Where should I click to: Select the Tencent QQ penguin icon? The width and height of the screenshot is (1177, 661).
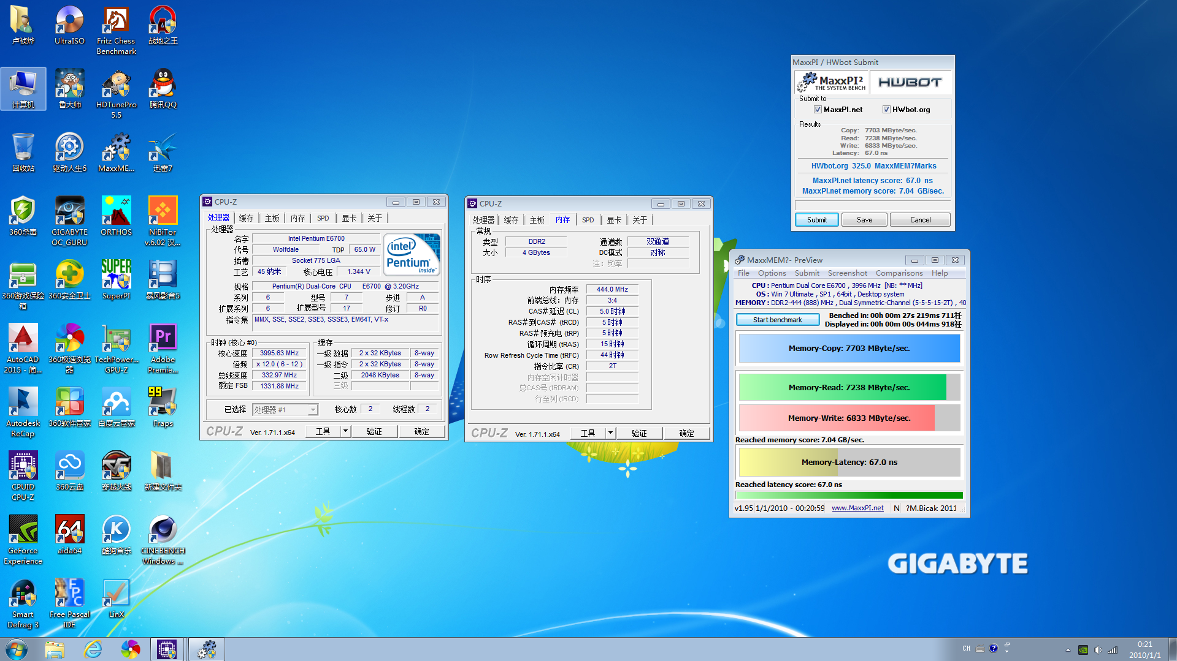click(163, 89)
